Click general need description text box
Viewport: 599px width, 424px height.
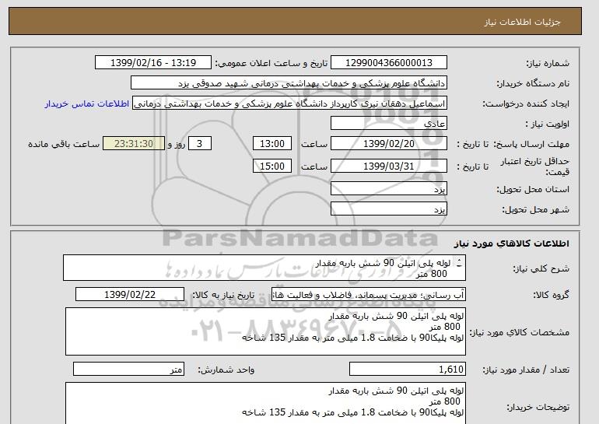coord(264,268)
